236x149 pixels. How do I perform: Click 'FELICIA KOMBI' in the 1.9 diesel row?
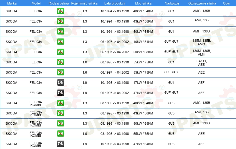click(x=36, y=144)
